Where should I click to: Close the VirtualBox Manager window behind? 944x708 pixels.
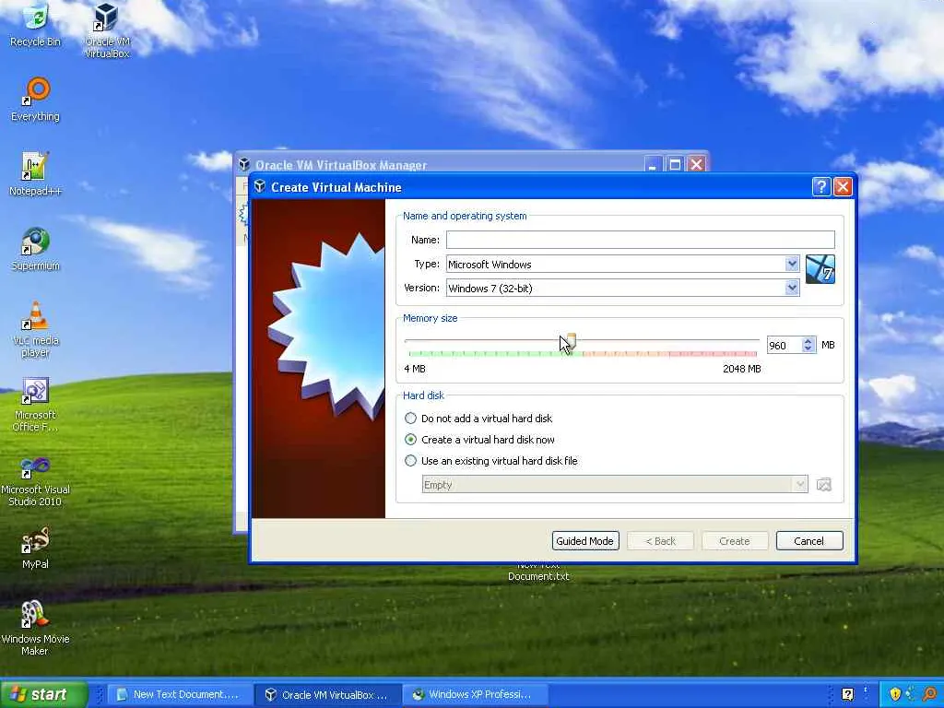(697, 164)
